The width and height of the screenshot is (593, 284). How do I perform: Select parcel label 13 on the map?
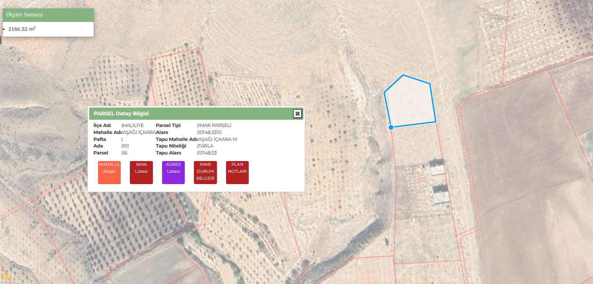tap(108, 224)
